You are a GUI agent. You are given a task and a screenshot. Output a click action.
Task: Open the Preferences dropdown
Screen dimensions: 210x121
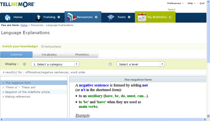tap(175, 3)
